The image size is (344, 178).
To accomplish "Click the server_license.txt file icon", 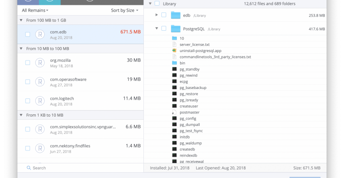I will coord(175,44).
